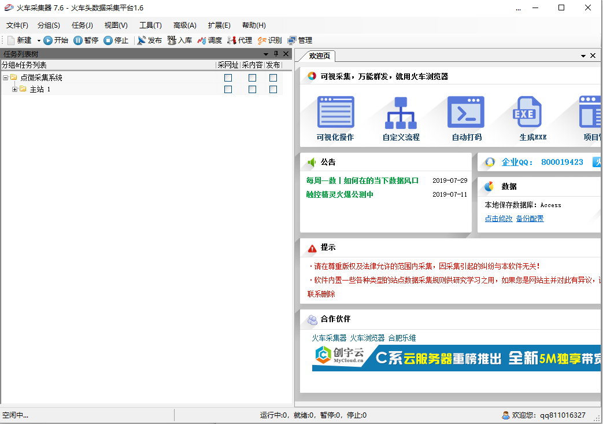Click the 自动打码 terminal icon

coord(466,112)
